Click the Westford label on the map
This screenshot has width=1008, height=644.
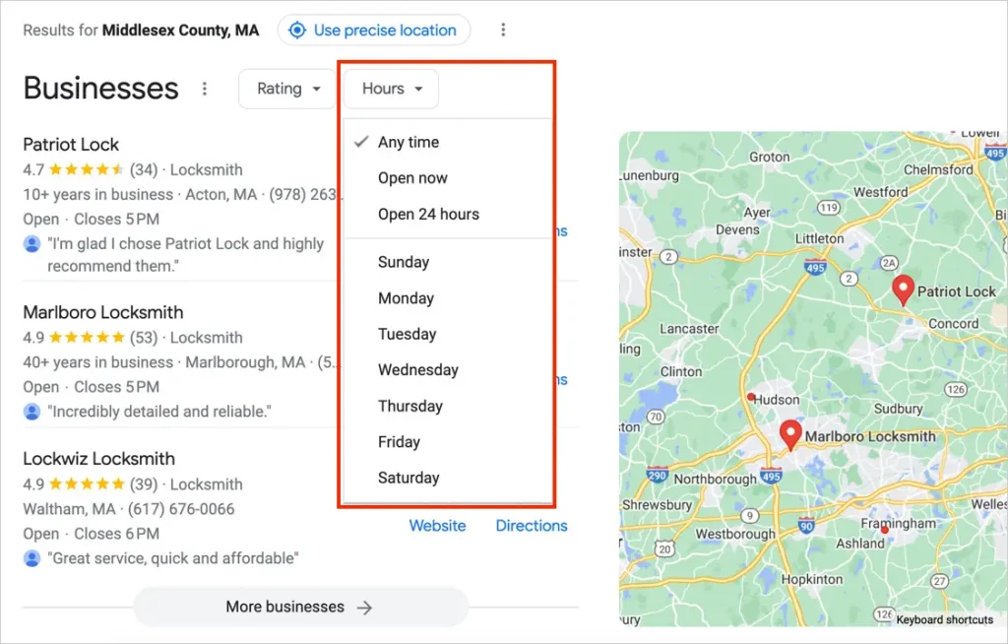[x=881, y=192]
